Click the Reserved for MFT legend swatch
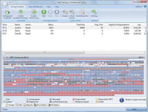 pyautogui.click(x=97, y=99)
